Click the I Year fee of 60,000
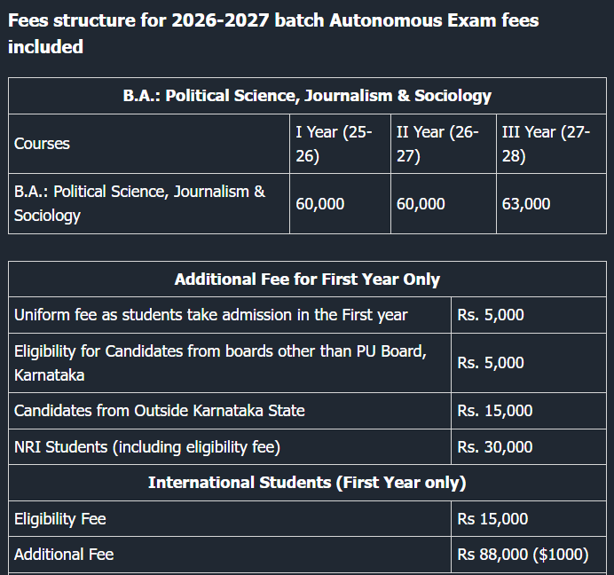Viewport: 614px width, 575px height. (x=320, y=204)
